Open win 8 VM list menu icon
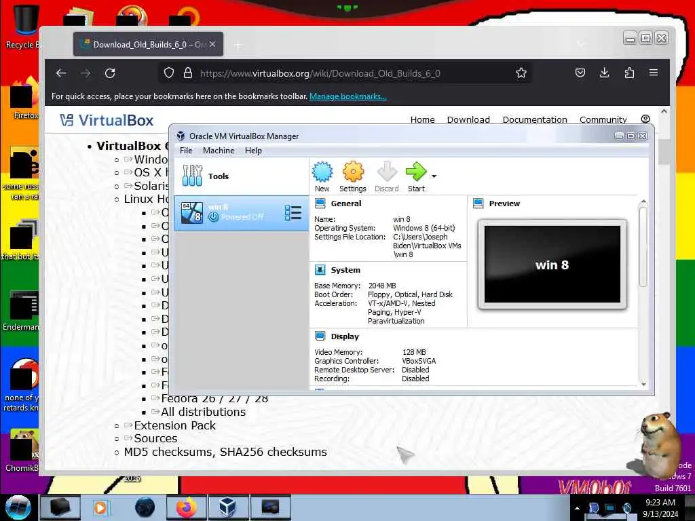Viewport: 695px width, 521px height. [x=293, y=212]
